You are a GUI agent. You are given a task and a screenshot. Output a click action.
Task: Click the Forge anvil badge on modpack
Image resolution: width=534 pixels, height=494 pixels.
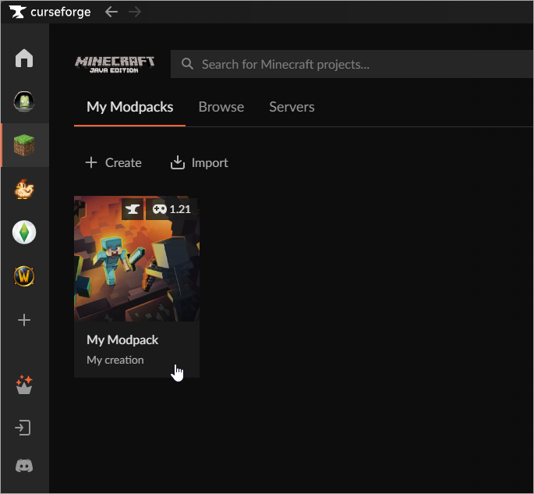click(x=133, y=209)
